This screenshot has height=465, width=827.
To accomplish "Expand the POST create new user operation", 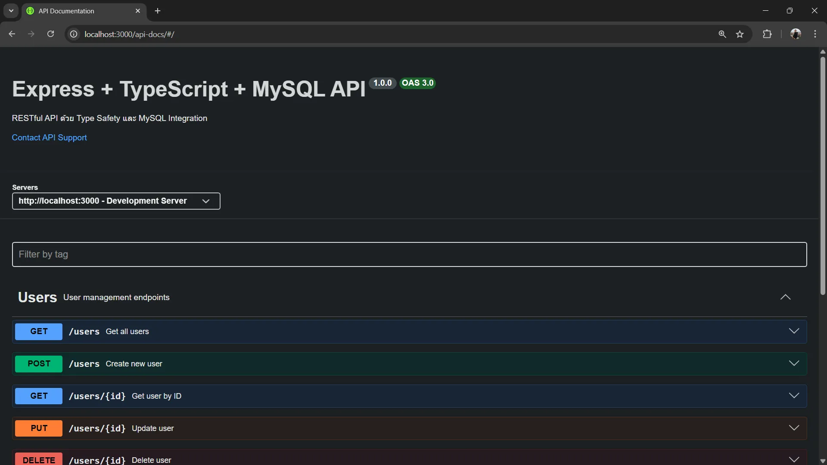I will (x=794, y=363).
